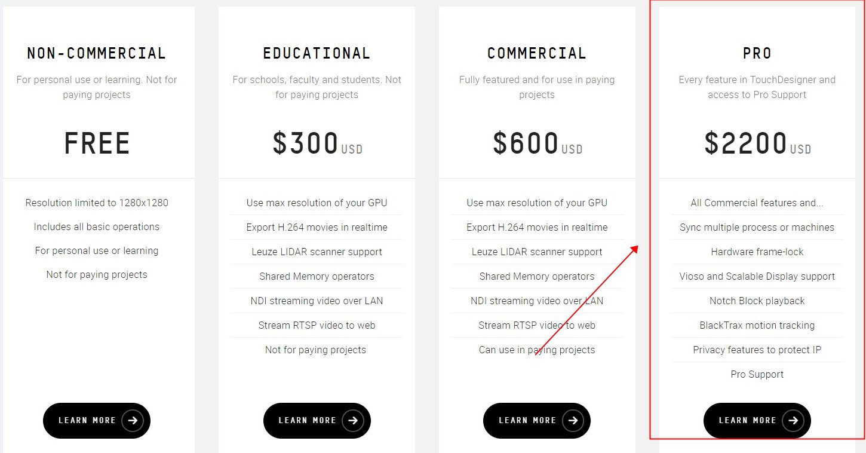Image resolution: width=866 pixels, height=453 pixels.
Task: Click the $300 USD price
Action: pos(317,143)
